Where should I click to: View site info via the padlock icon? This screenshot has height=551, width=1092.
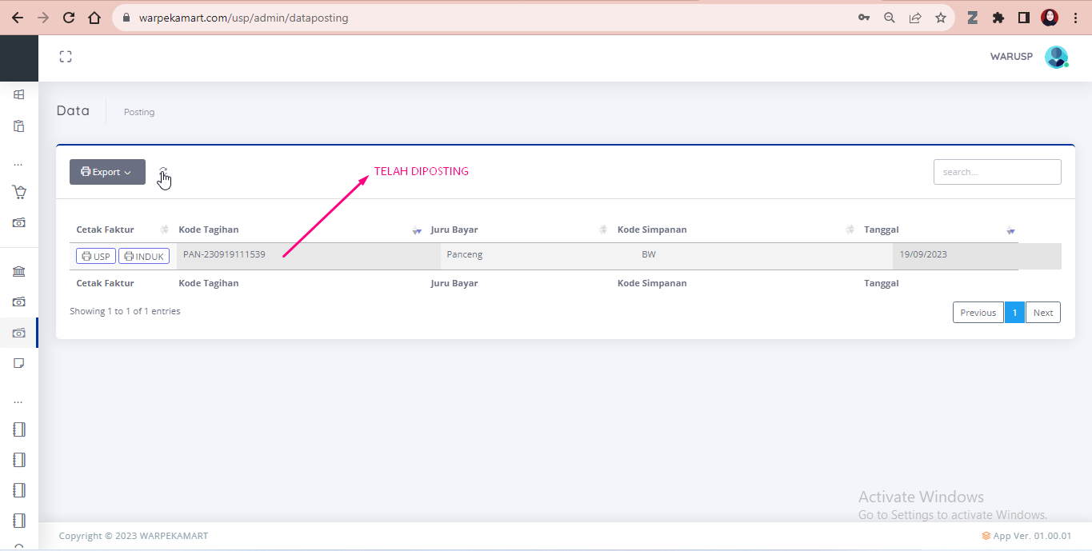pos(126,18)
